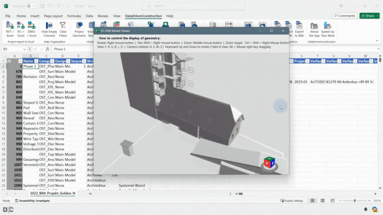
Task: Switch to the Formulas tab
Action: (74, 16)
